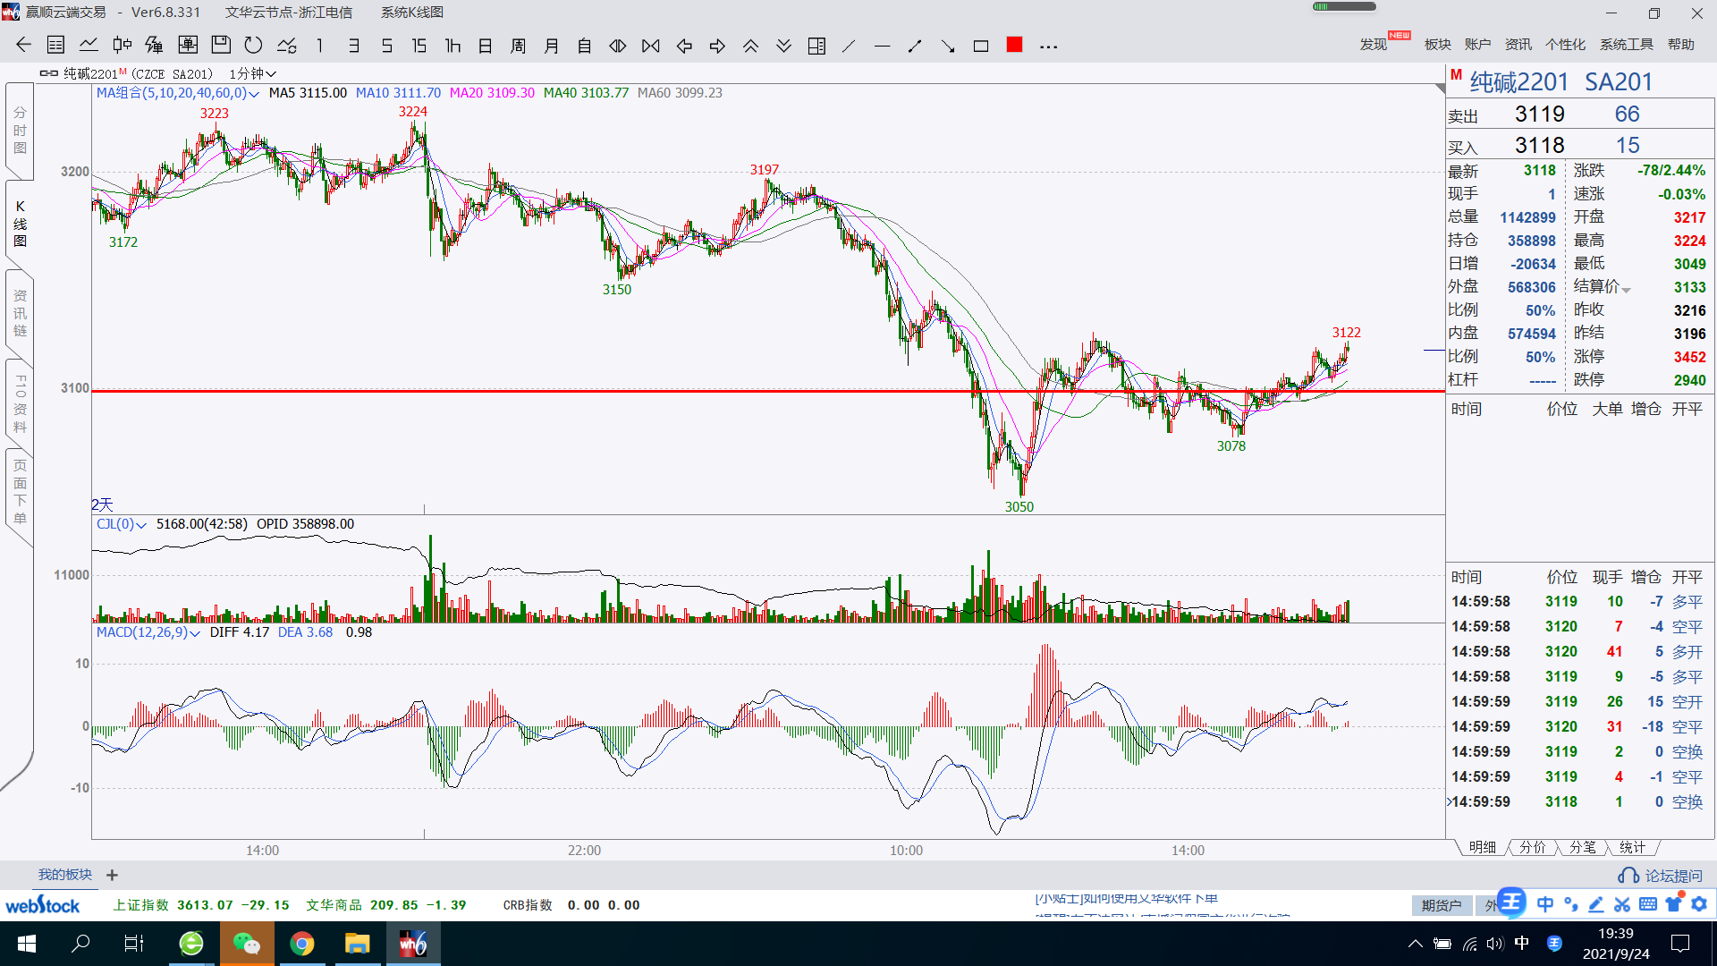Image resolution: width=1717 pixels, height=966 pixels.
Task: Open the three-dots more tools menu
Action: point(1049,46)
